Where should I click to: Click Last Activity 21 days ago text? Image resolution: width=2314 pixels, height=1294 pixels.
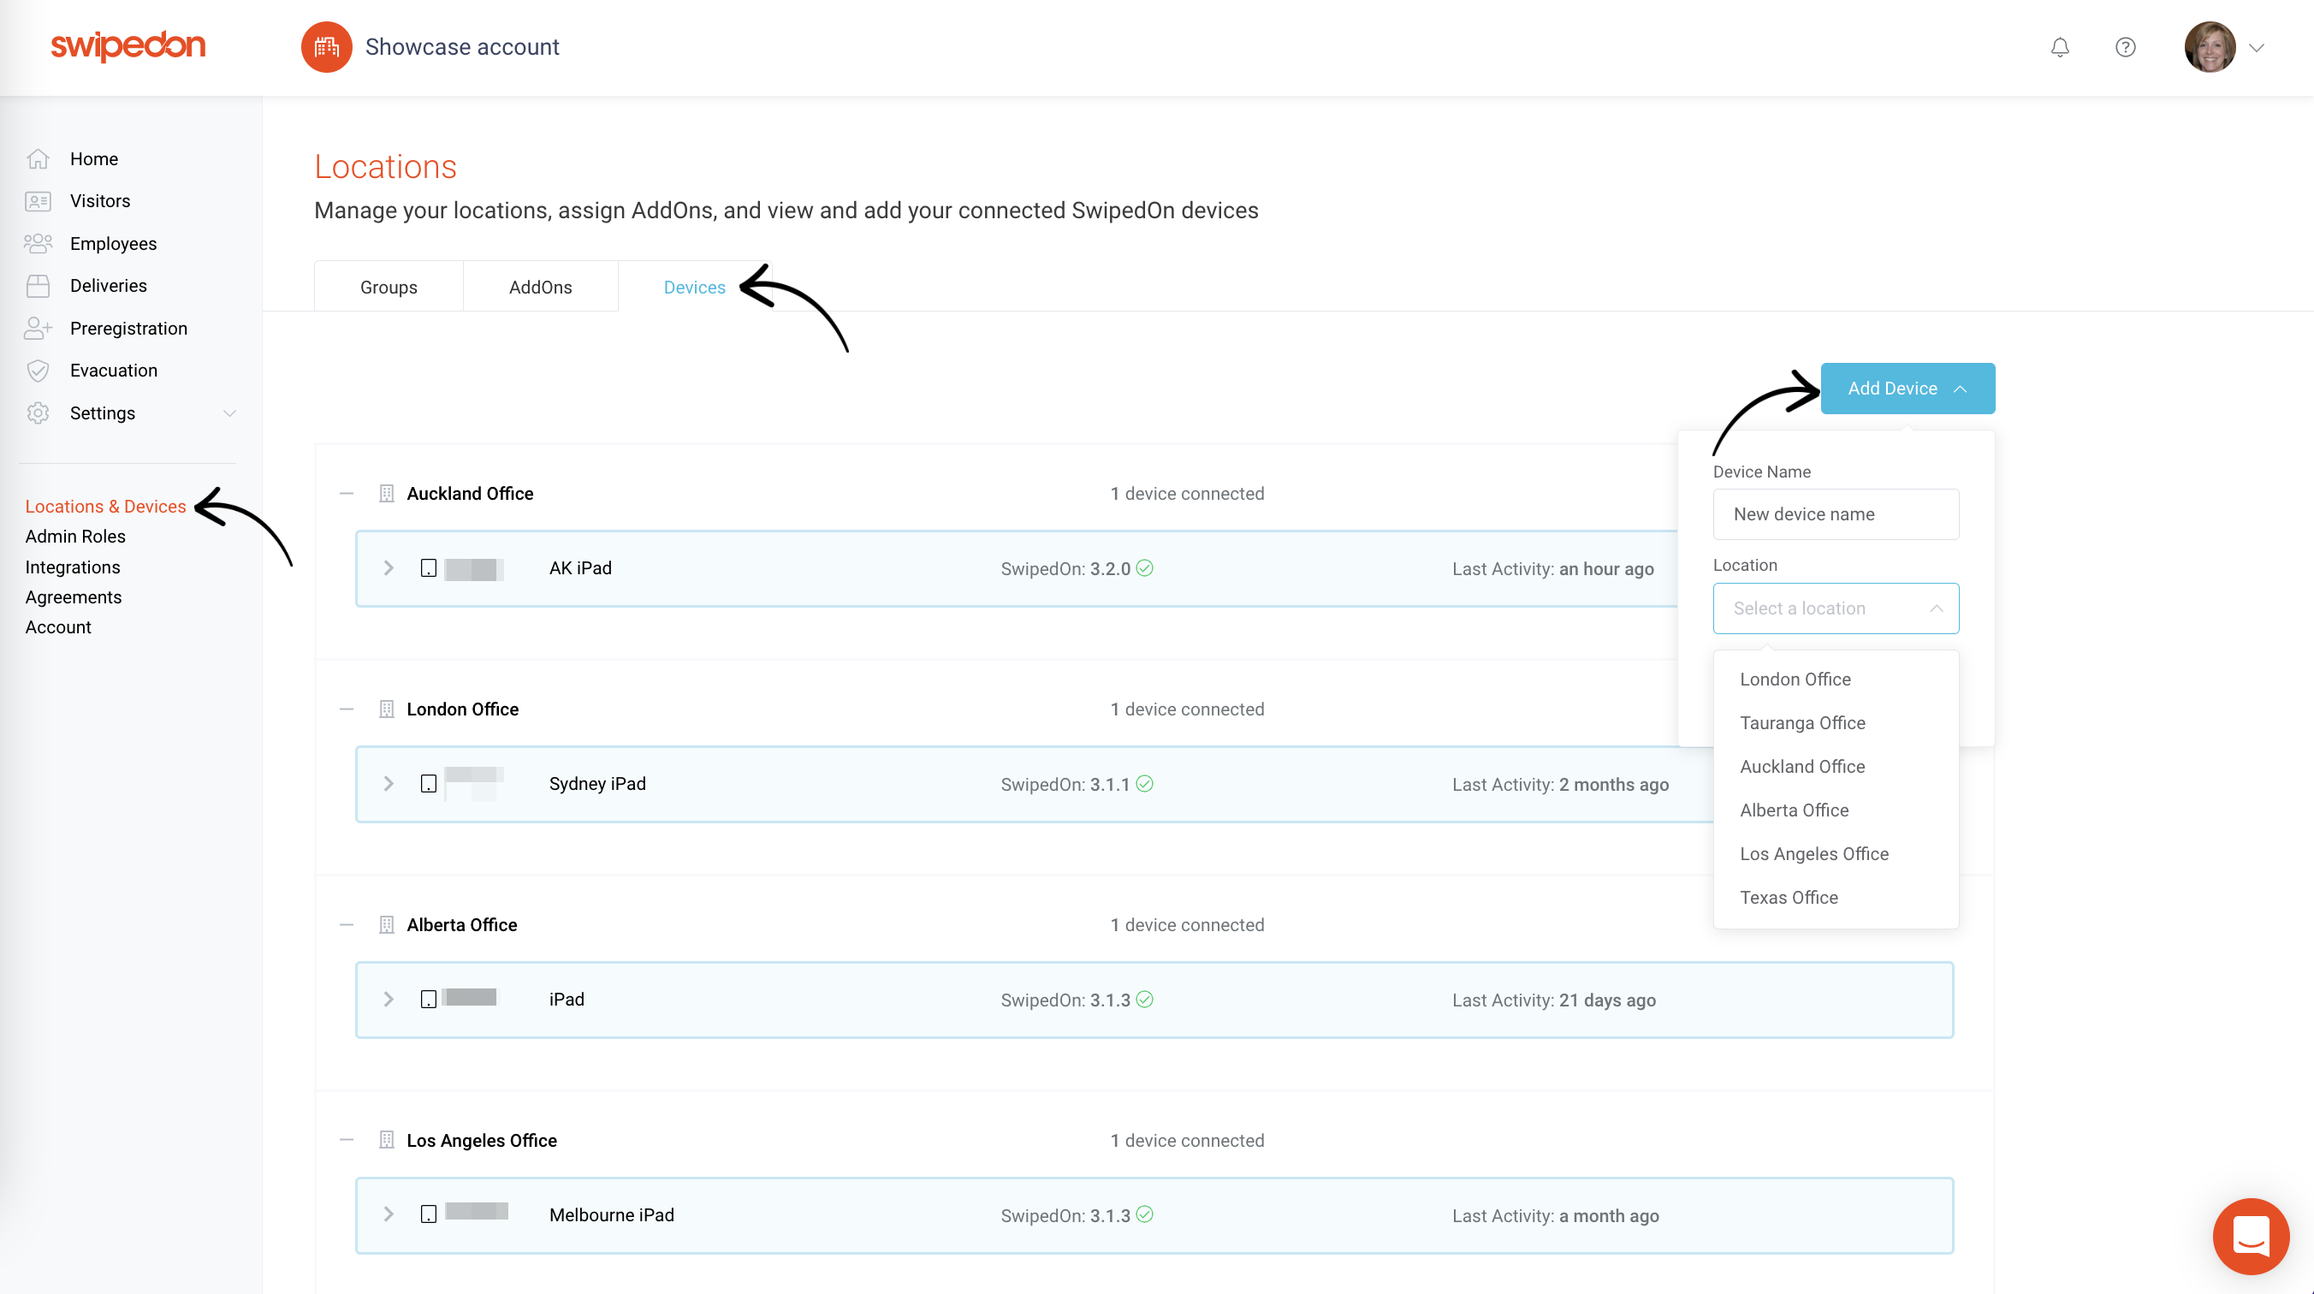pos(1554,1000)
